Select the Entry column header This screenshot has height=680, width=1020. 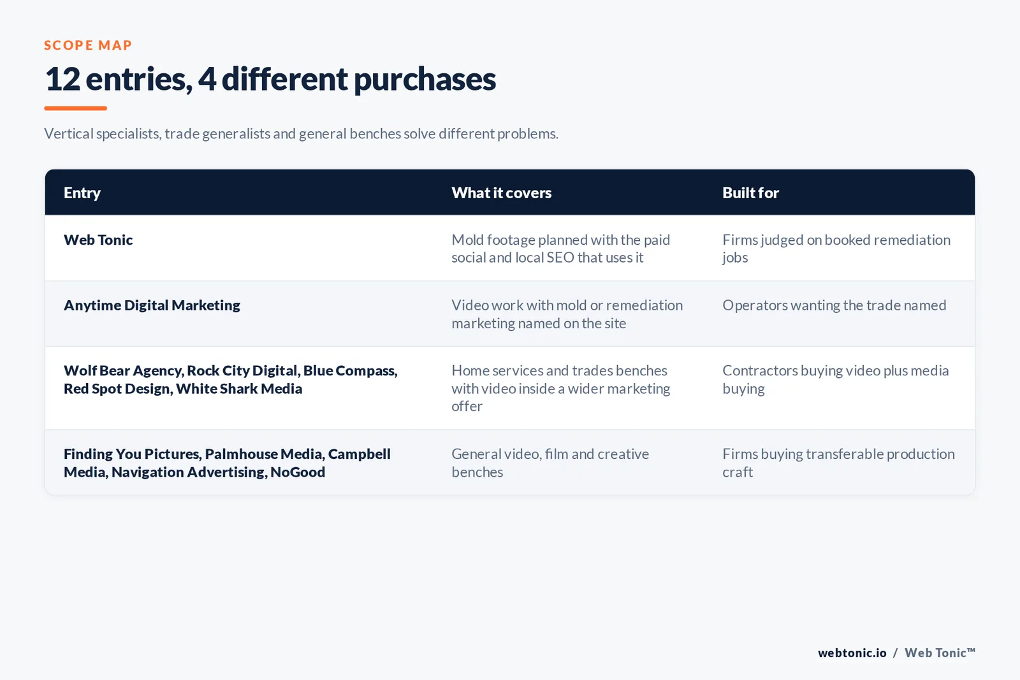click(x=82, y=192)
